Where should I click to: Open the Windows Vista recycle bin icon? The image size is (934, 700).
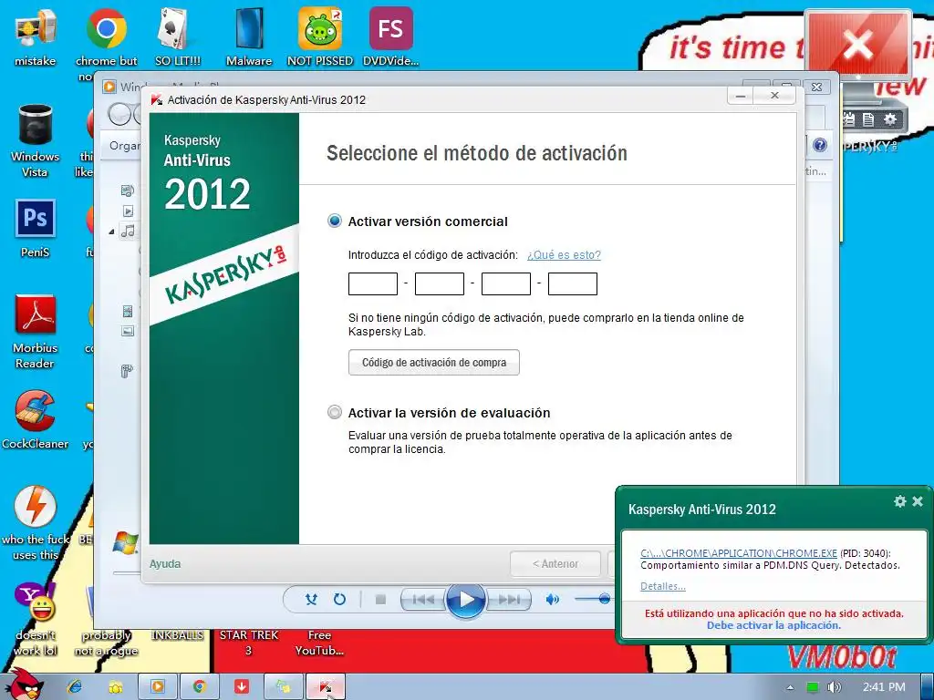36,140
